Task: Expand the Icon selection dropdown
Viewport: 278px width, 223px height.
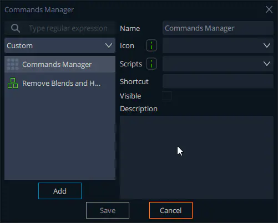Action: [x=218, y=45]
